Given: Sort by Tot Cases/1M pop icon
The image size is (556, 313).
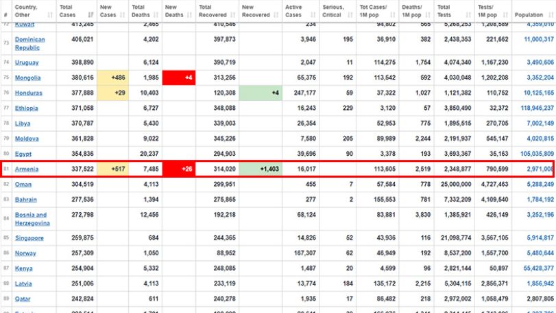Looking at the screenshot, I should 393,15.
